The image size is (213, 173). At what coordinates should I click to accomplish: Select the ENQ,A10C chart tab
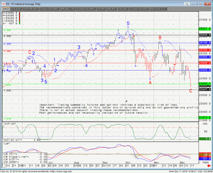[x=156, y=9]
